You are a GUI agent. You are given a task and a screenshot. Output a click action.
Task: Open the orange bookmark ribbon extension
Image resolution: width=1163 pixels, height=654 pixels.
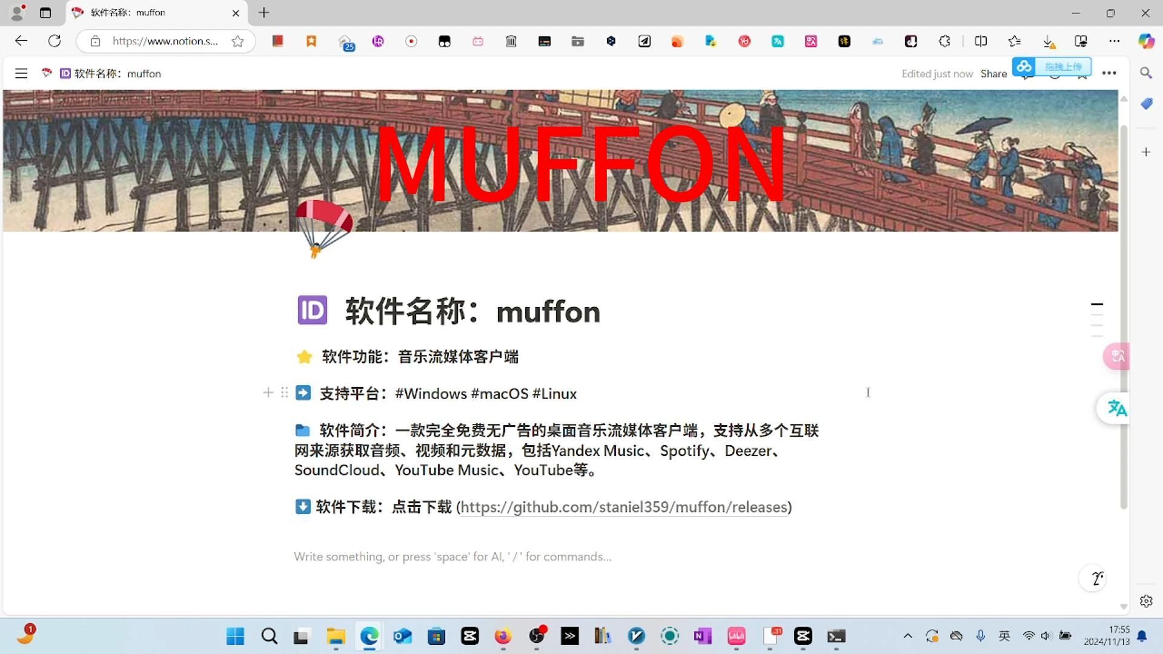tap(311, 41)
